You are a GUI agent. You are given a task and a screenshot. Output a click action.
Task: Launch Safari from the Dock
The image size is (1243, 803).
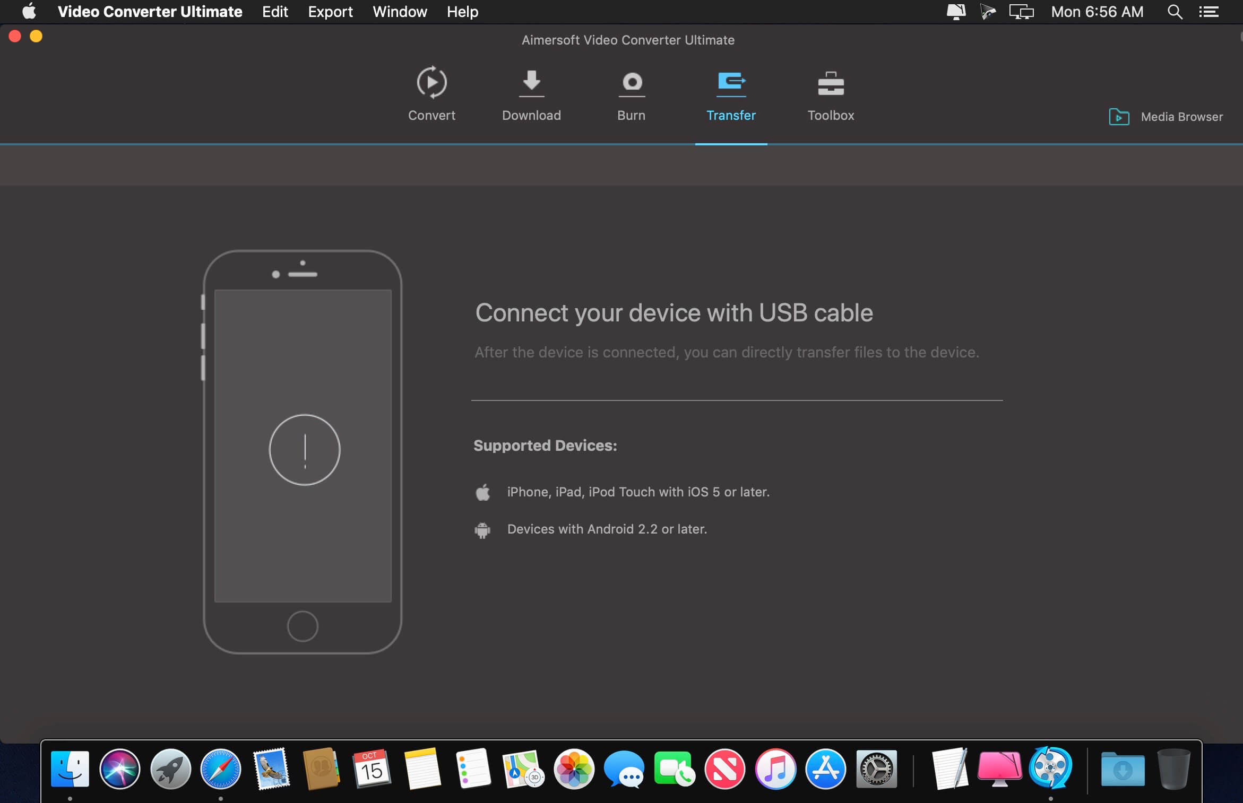(x=220, y=769)
